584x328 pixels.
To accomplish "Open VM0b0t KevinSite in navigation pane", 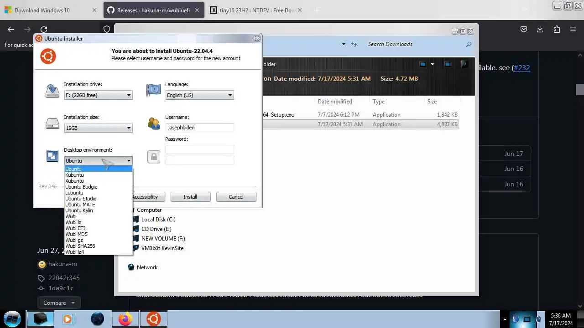I will (162, 248).
